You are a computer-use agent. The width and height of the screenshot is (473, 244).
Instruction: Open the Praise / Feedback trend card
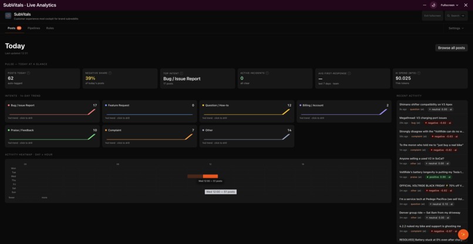coord(52,136)
